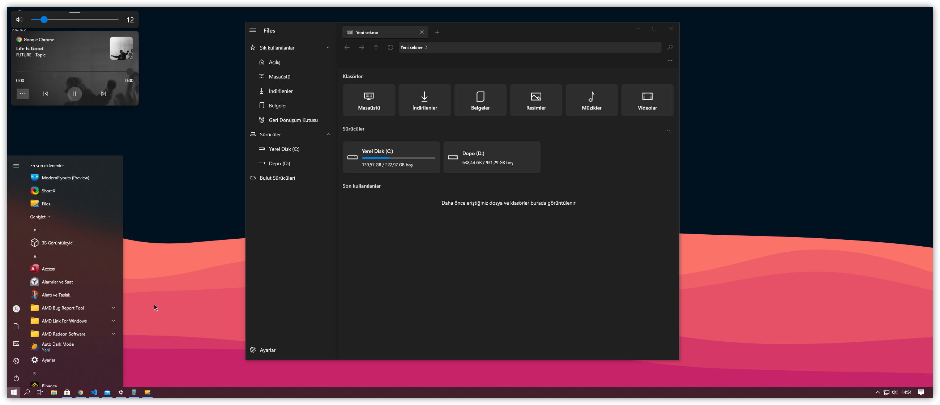Pause the Life Is Good track
Viewport: 940px width, 405px height.
74,94
